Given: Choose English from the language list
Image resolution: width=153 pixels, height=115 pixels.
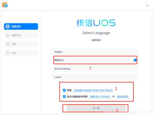Looking at the screenshot, I should pos(95,52).
